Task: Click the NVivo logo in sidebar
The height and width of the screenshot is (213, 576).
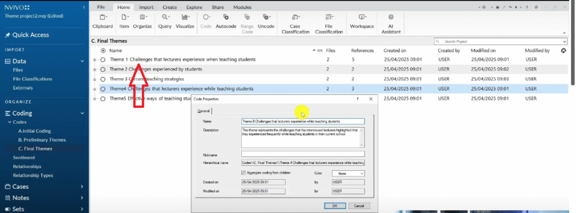Action: pos(17,7)
